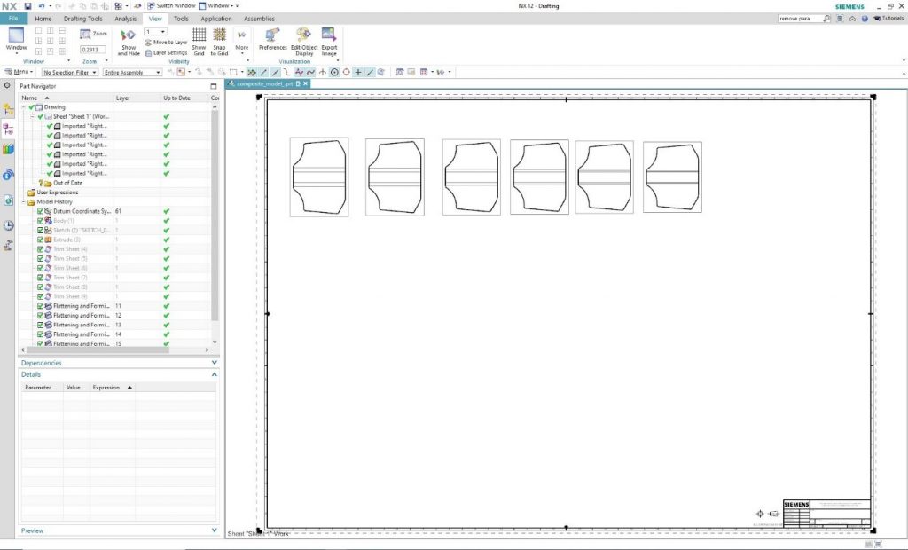Image resolution: width=908 pixels, height=550 pixels.
Task: Switch to the Drafting Tools tab
Action: pos(83,19)
